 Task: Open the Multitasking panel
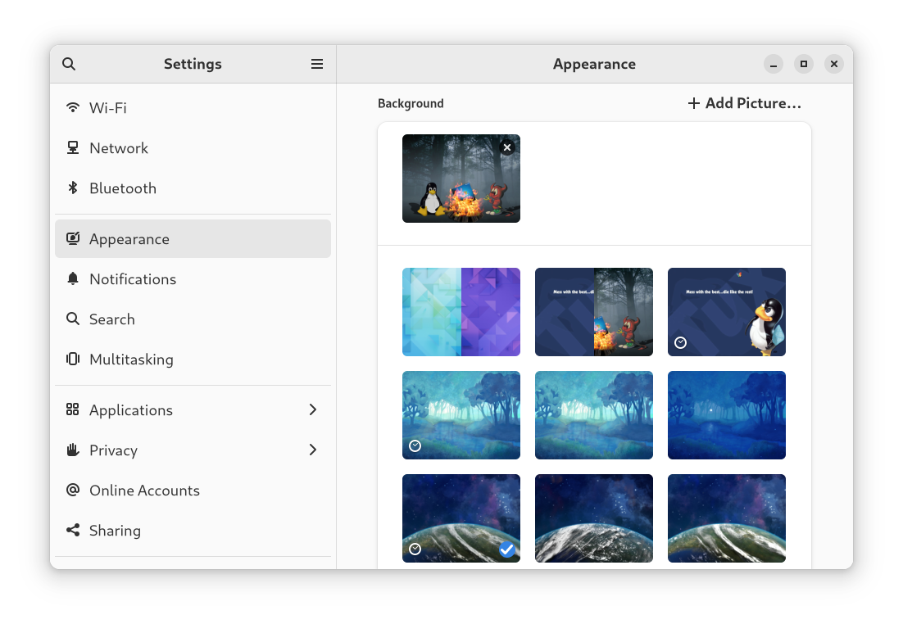coord(193,359)
